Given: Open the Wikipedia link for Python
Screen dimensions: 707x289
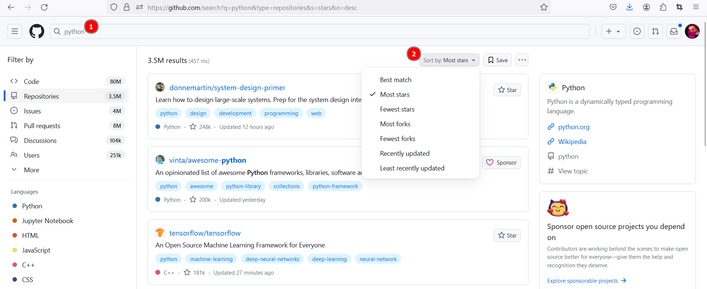Looking at the screenshot, I should [x=572, y=142].
